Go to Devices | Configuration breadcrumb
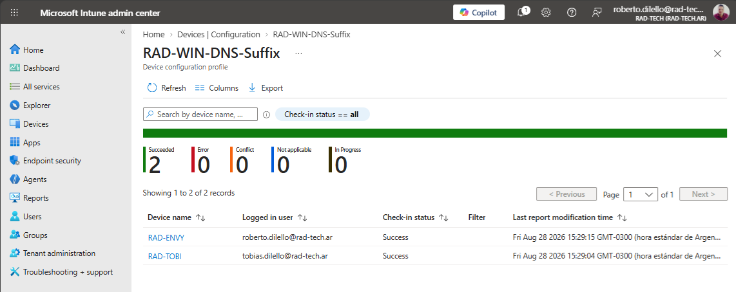The width and height of the screenshot is (736, 292). (x=218, y=34)
